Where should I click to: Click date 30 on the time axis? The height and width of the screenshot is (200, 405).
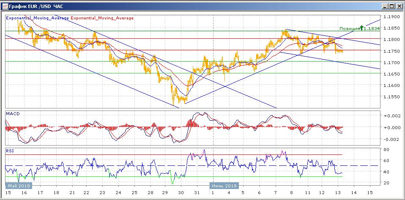[x=181, y=193]
